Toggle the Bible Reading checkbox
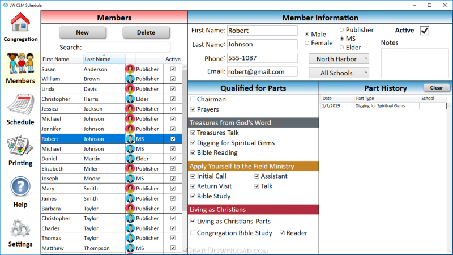The height and width of the screenshot is (255, 453). coord(193,152)
